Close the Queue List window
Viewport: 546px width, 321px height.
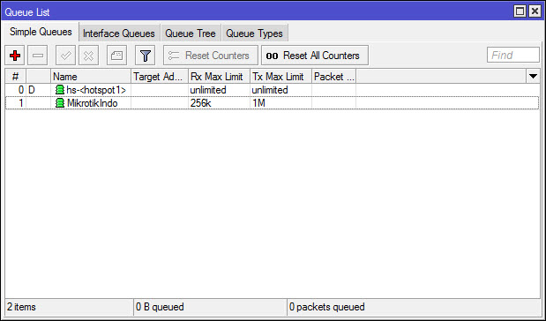tap(535, 11)
